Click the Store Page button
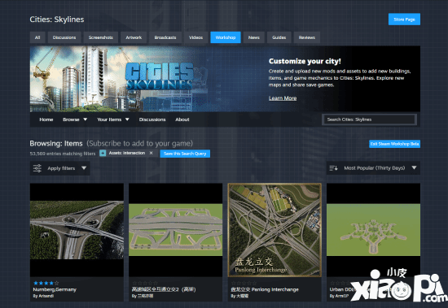 [x=404, y=20]
